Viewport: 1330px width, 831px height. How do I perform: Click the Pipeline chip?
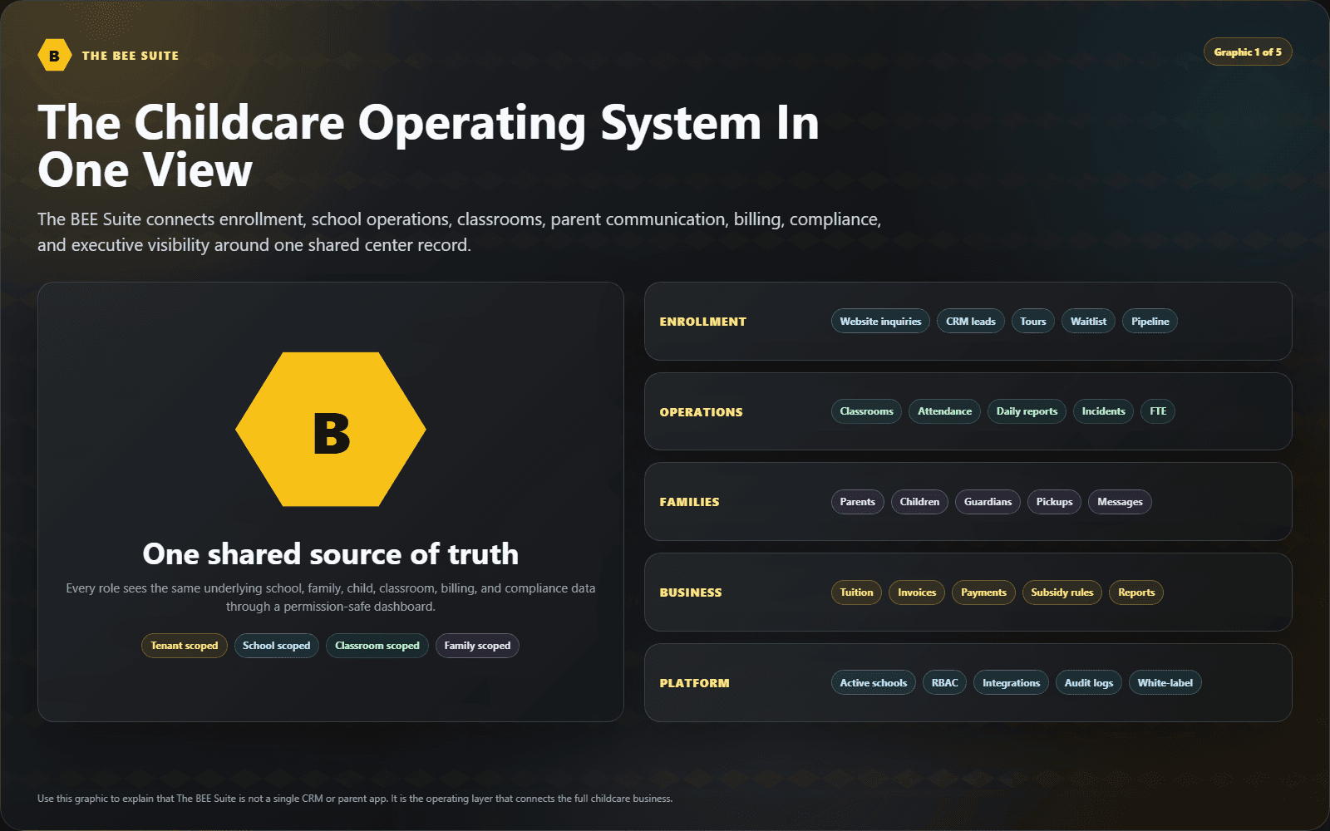[x=1150, y=322]
